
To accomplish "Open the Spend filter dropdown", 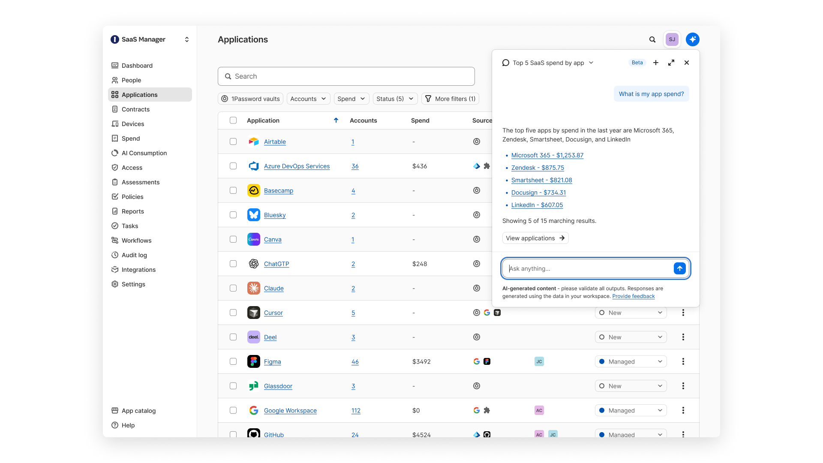I will point(351,99).
